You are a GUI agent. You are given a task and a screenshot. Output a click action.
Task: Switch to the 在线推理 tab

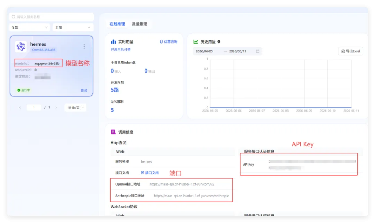tap(117, 24)
